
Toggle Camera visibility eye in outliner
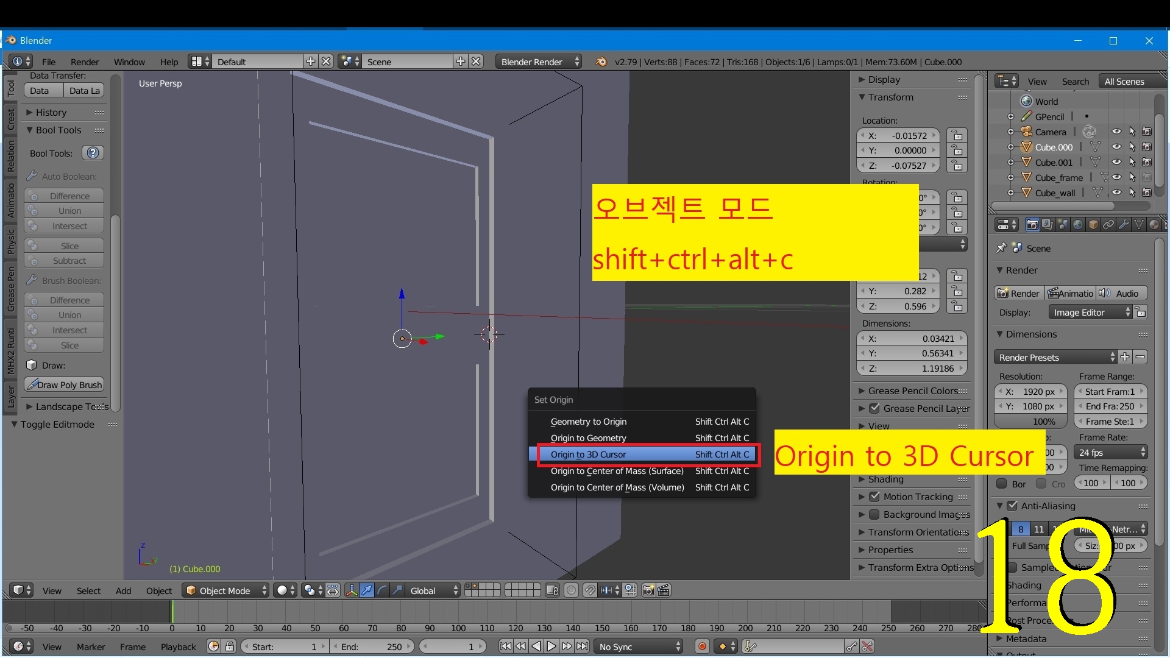[1116, 132]
